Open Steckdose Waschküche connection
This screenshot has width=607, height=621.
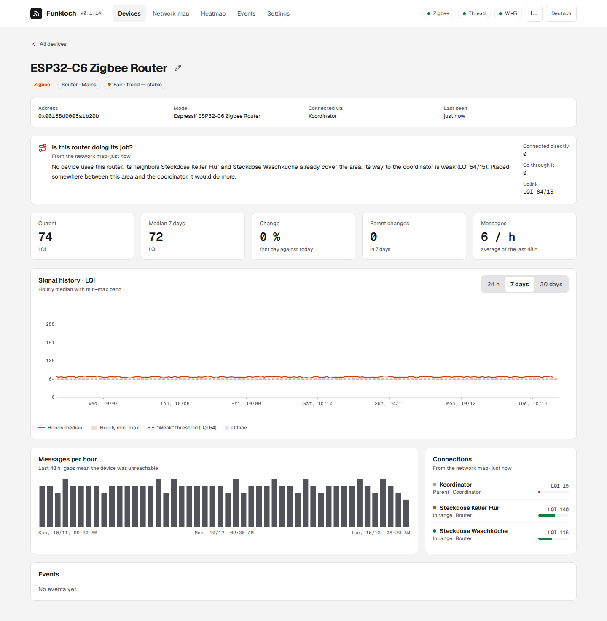501,535
